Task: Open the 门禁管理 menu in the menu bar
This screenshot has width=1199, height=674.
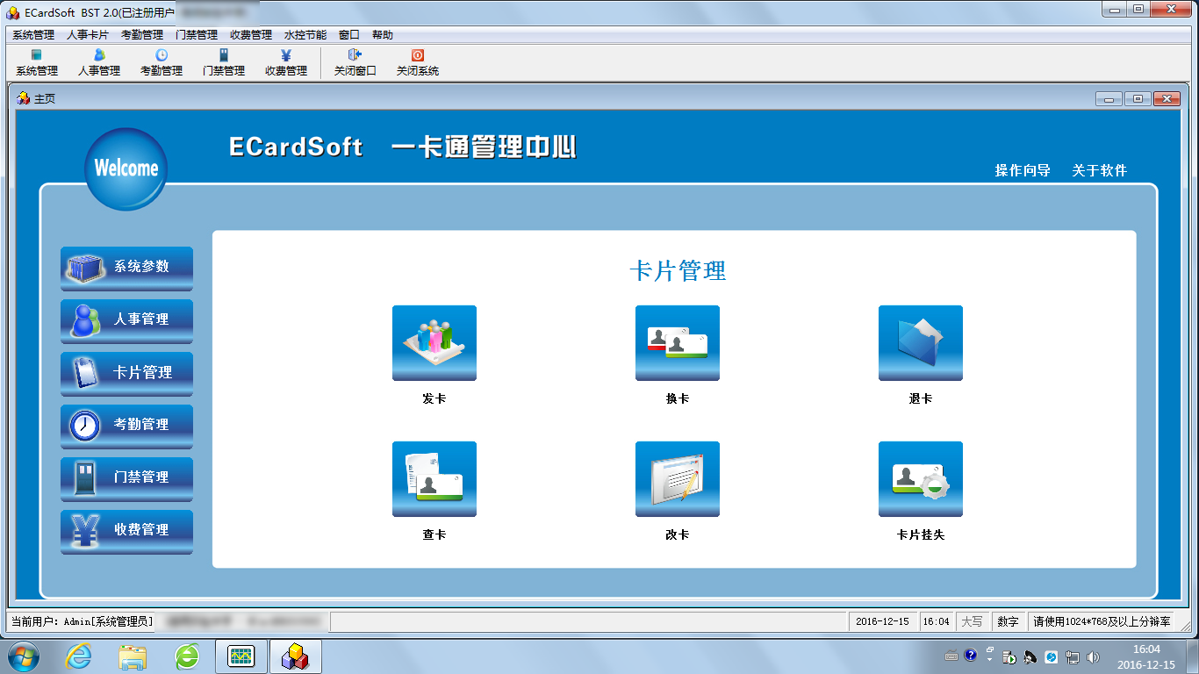Action: 197,35
